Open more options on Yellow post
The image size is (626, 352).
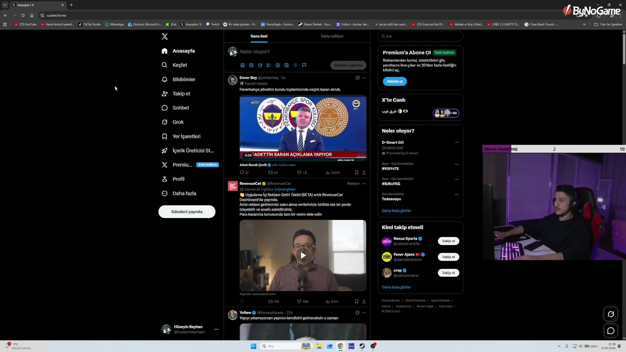tap(364, 312)
